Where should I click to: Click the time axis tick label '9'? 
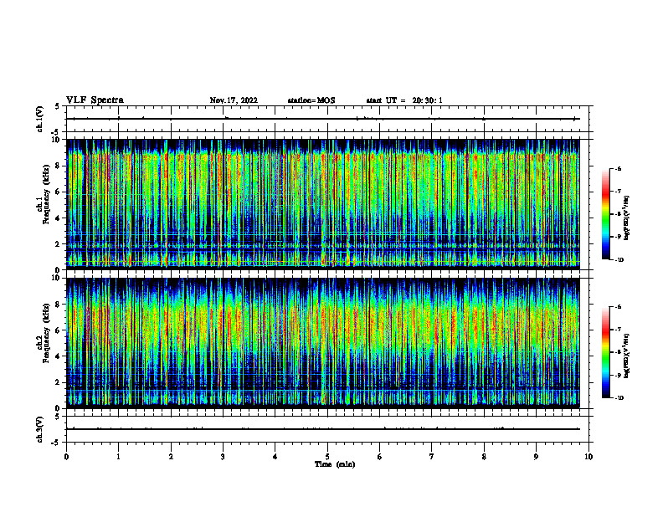536,457
